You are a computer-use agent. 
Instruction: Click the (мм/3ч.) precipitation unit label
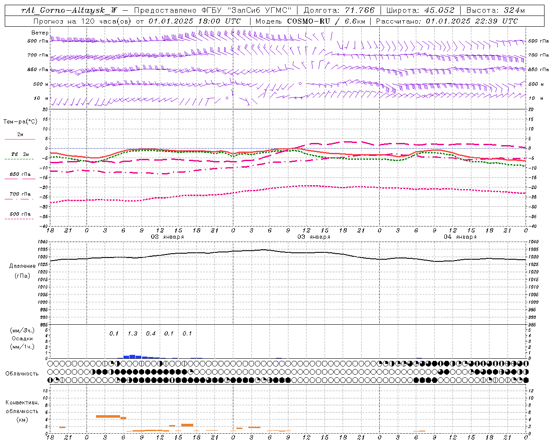point(22,330)
